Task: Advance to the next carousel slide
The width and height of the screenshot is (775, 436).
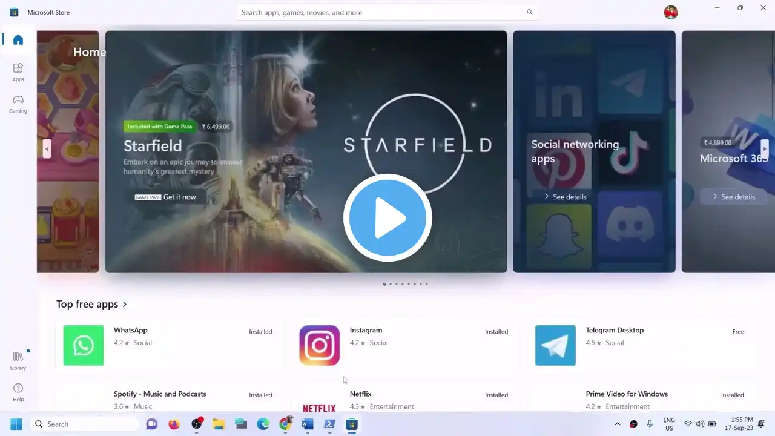Action: click(x=765, y=148)
